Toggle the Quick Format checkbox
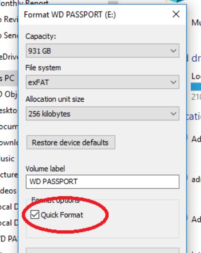The height and width of the screenshot is (253, 201). click(35, 215)
